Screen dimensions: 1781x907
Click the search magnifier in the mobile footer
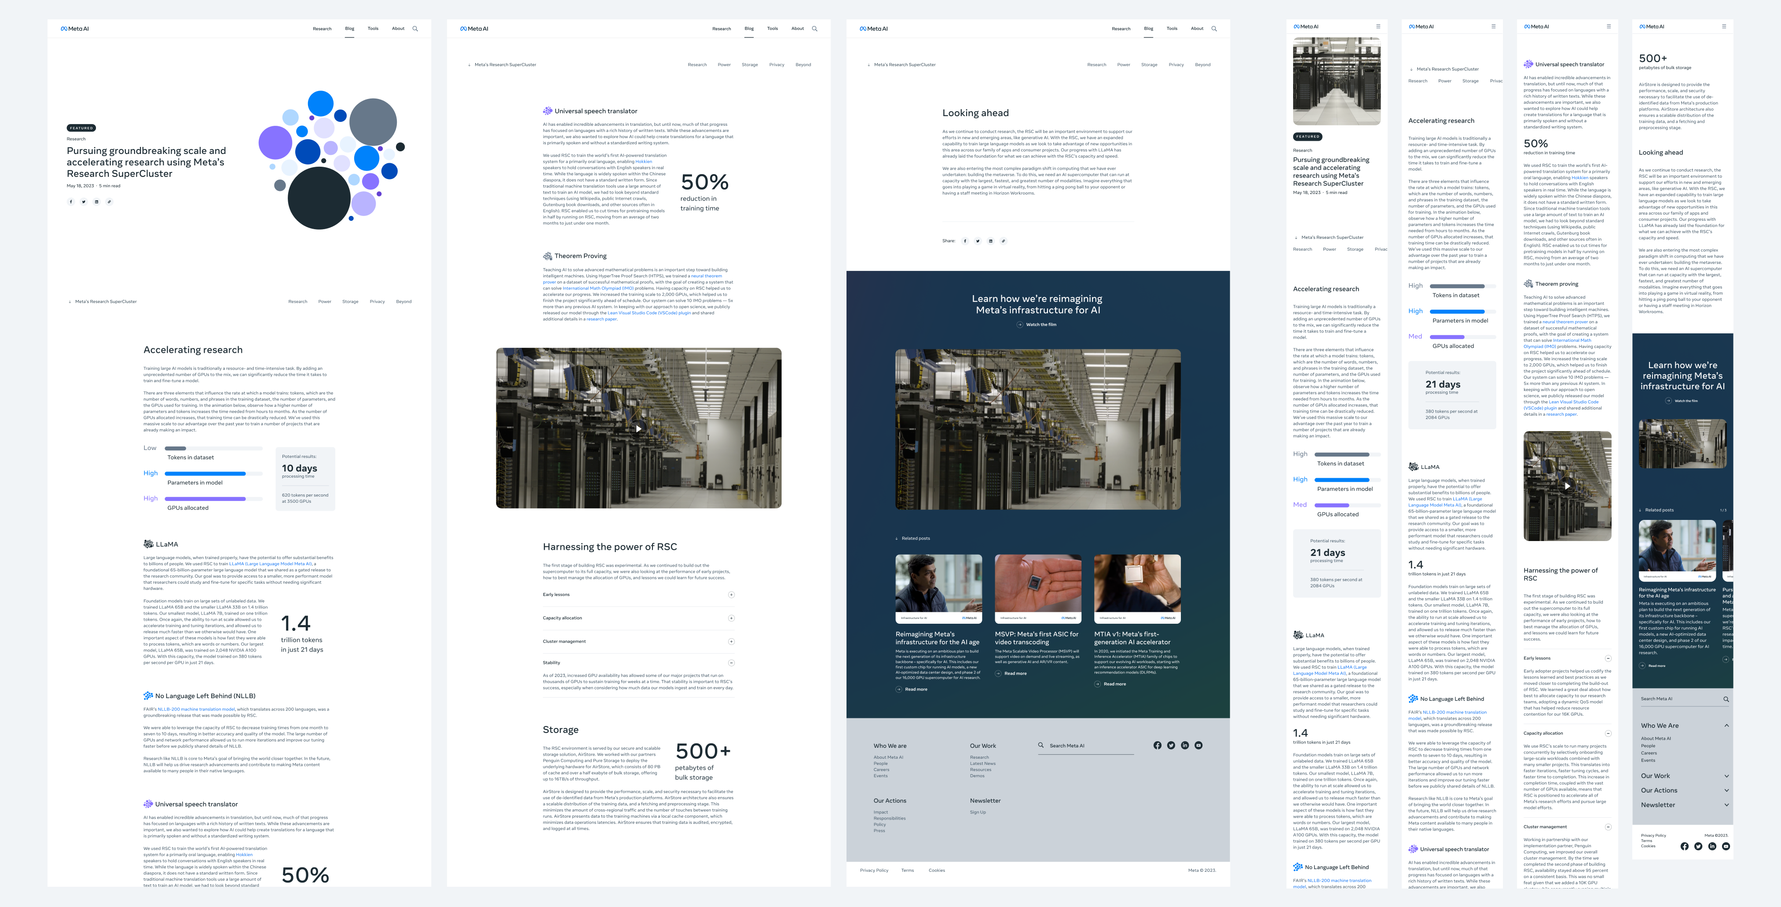pyautogui.click(x=1726, y=699)
